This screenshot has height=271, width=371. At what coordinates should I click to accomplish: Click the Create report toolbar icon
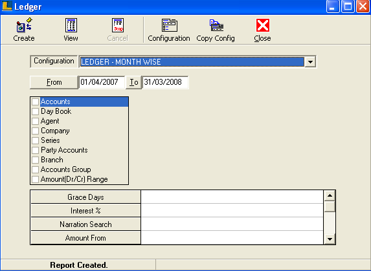tap(24, 25)
